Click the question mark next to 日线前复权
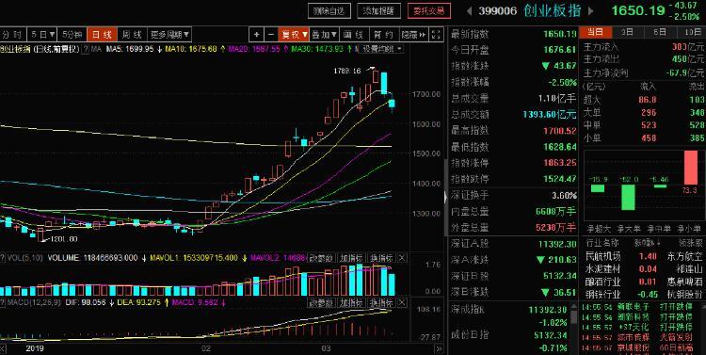Screen dimensions: 706x355 pyautogui.click(x=86, y=49)
